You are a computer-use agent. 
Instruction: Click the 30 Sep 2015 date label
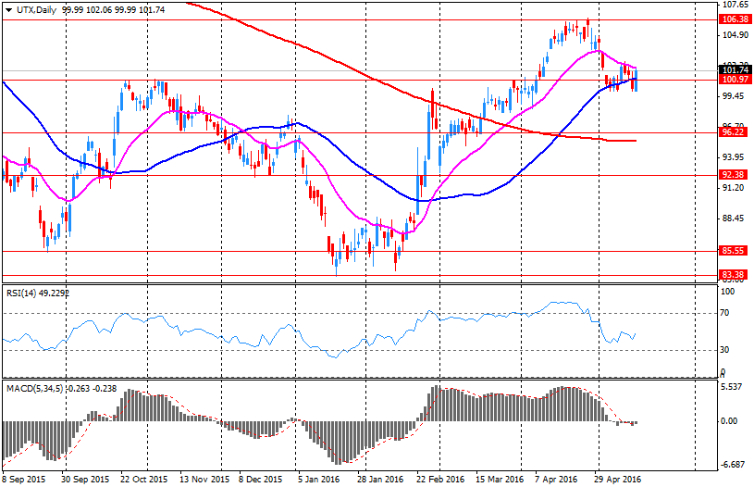(x=86, y=480)
